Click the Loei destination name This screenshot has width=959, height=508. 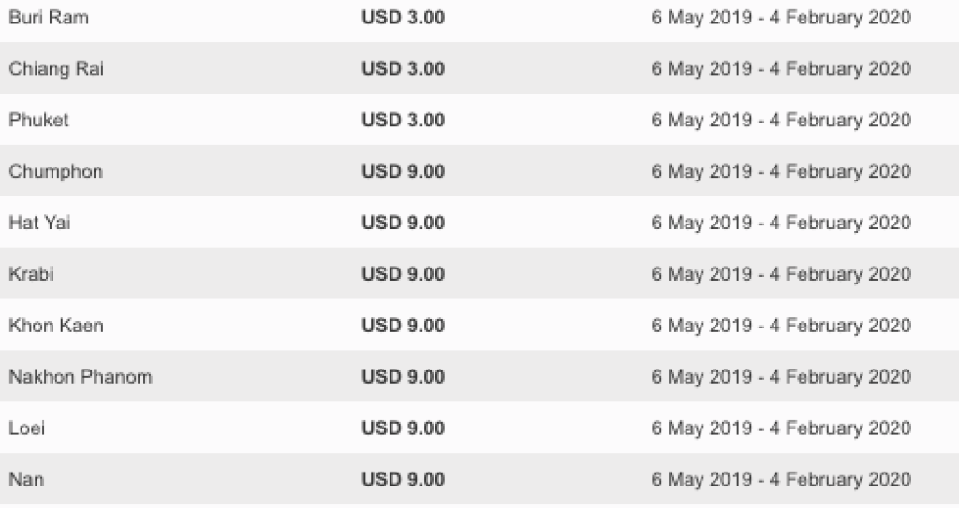[x=27, y=428]
